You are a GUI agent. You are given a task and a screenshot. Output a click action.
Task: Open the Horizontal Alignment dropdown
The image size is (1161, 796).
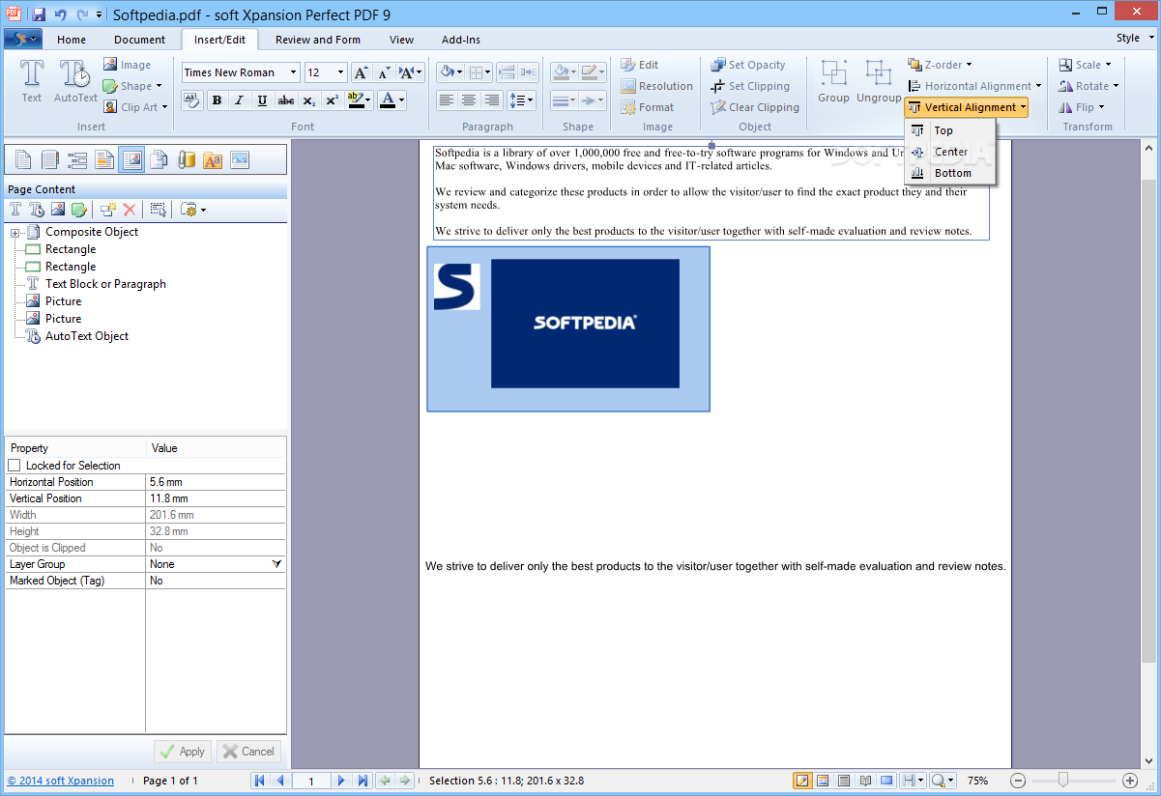click(974, 86)
